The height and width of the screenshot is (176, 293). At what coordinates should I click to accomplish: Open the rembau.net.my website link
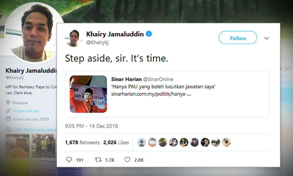click(25, 111)
